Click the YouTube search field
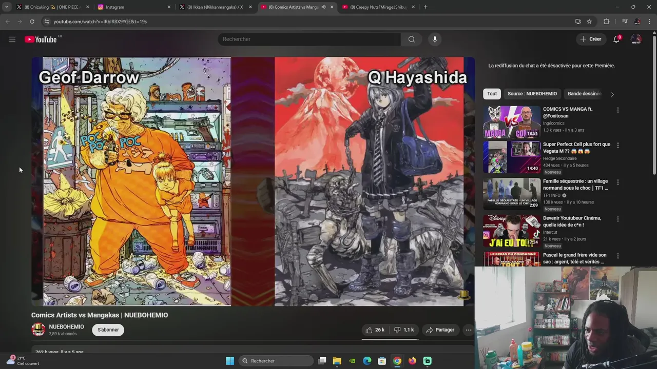The height and width of the screenshot is (369, 657). (x=310, y=39)
